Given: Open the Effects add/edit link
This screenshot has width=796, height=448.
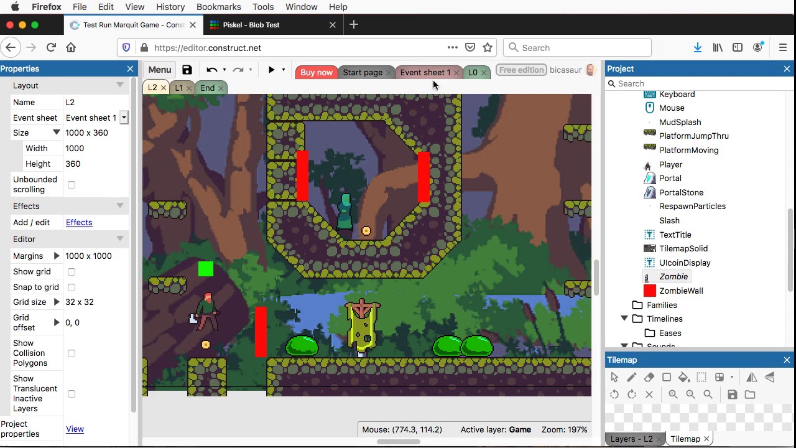Looking at the screenshot, I should 79,222.
